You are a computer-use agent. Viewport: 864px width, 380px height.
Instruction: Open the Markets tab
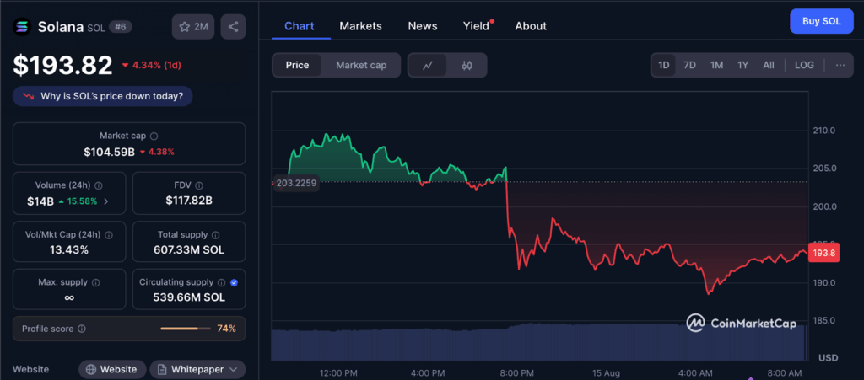[x=360, y=26]
